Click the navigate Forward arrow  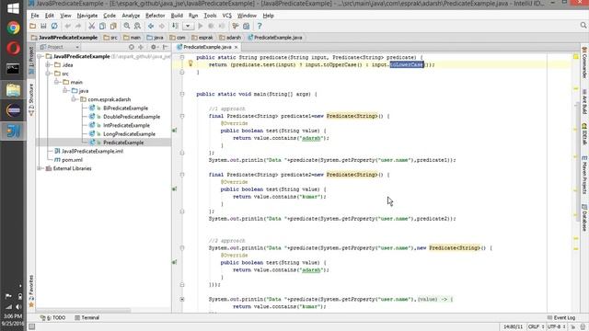(x=162, y=26)
